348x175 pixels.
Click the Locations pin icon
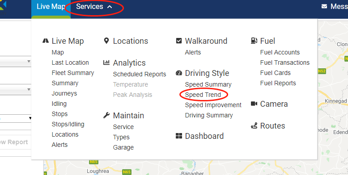click(x=106, y=41)
